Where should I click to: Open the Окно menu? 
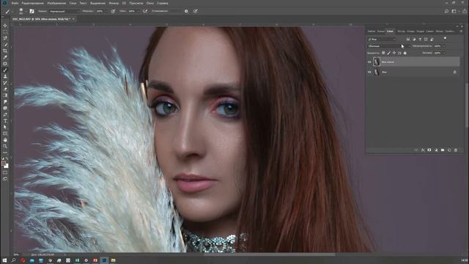click(x=149, y=3)
